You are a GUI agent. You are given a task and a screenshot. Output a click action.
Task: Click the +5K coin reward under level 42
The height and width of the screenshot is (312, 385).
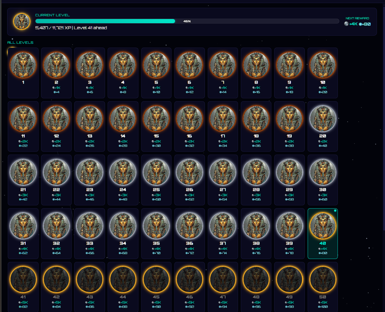pyautogui.click(x=56, y=302)
